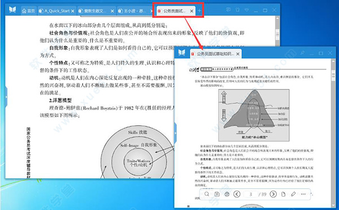Click the feedback message icon in the title bar
Image resolution: width=339 pixels, height=210 pixels.
[228, 10]
